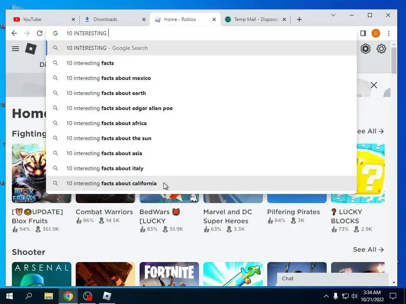The height and width of the screenshot is (304, 406).
Task: Open Marvel and DC Super Heroes title
Action: [228, 217]
